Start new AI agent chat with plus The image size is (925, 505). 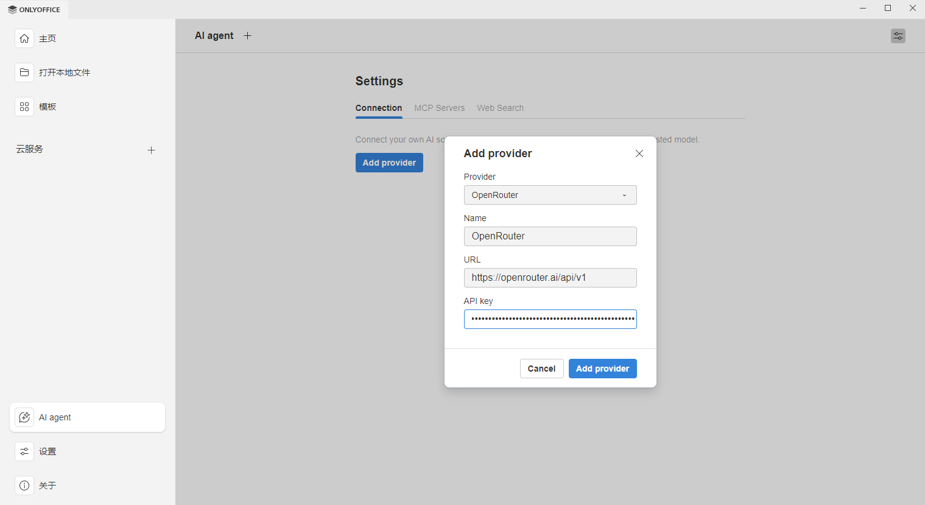pos(247,36)
